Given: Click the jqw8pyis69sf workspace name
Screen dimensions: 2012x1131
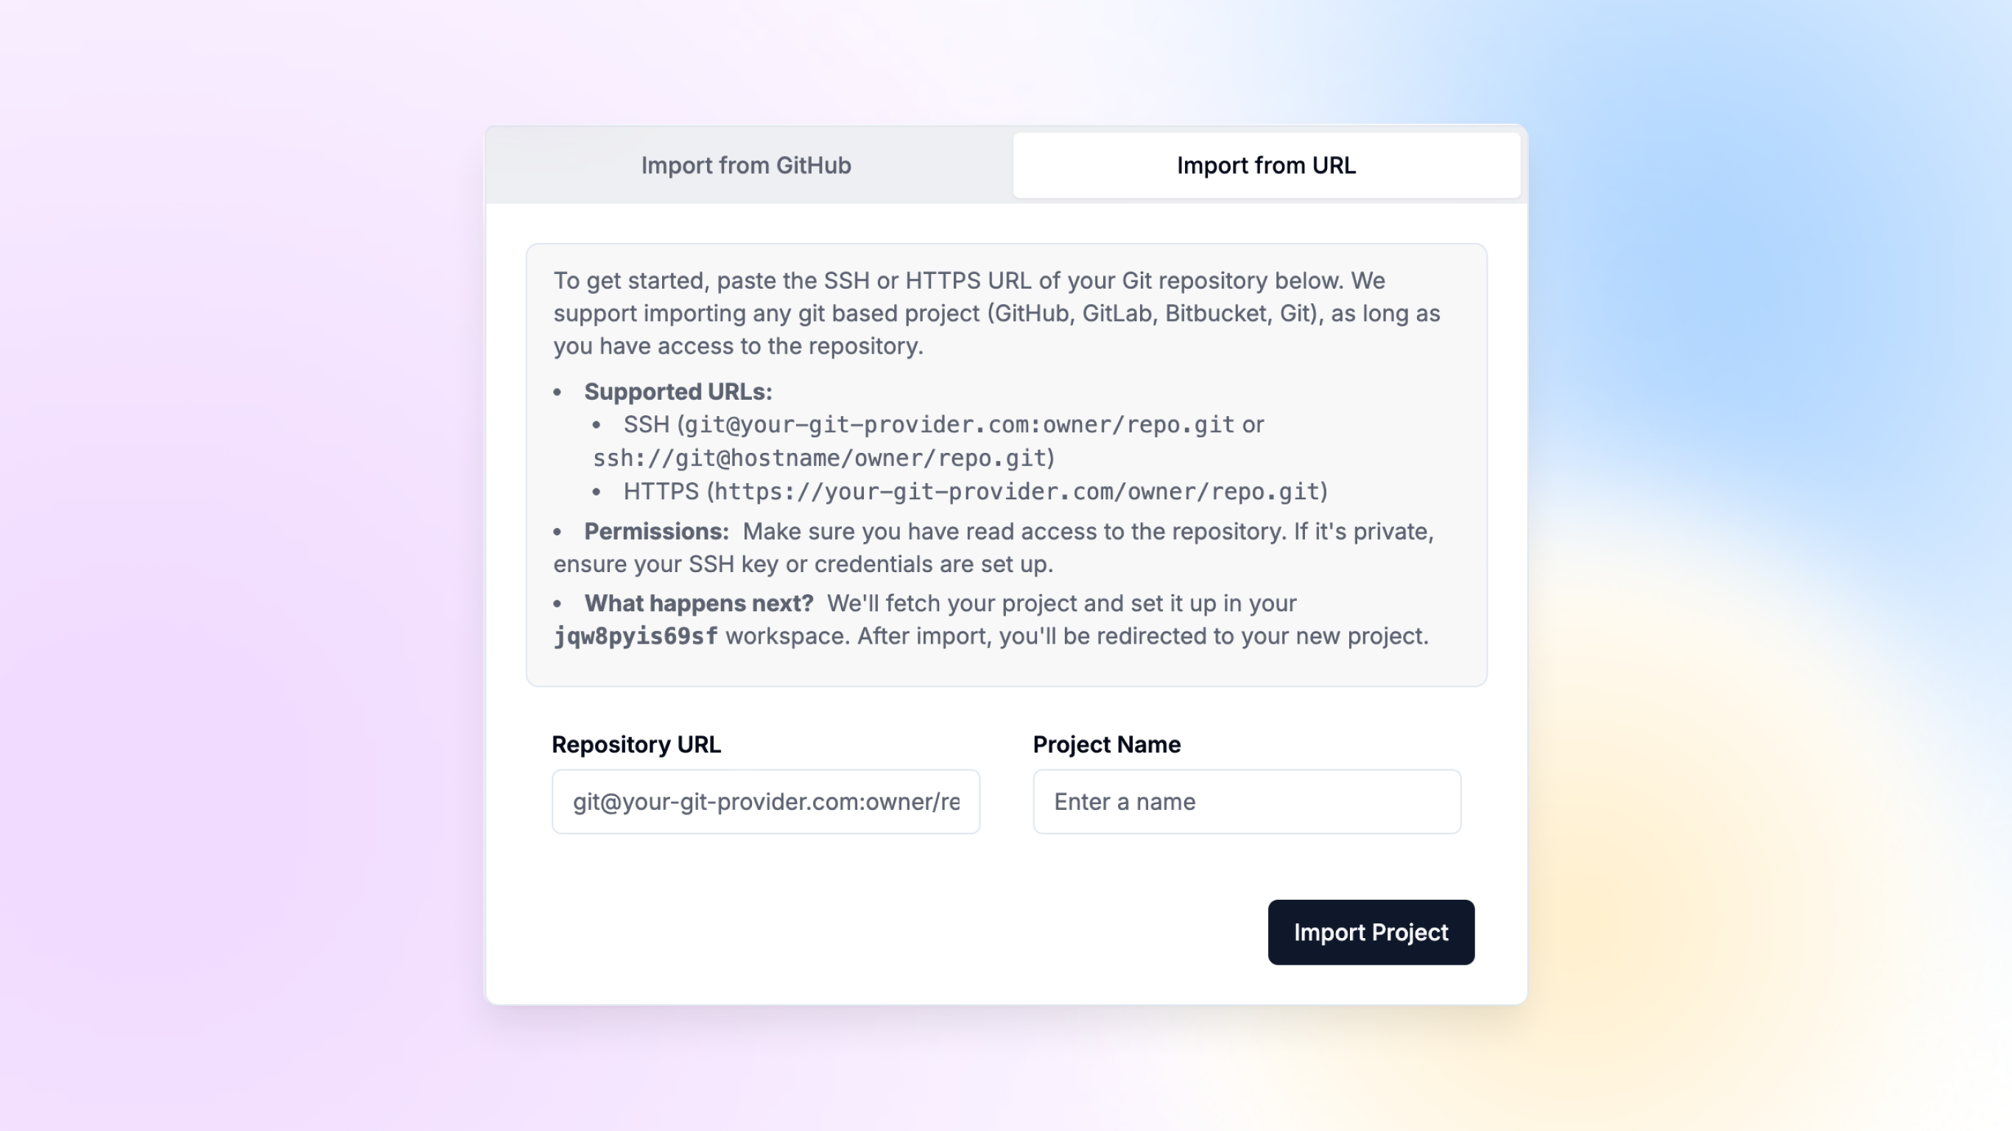Looking at the screenshot, I should [x=633, y=635].
